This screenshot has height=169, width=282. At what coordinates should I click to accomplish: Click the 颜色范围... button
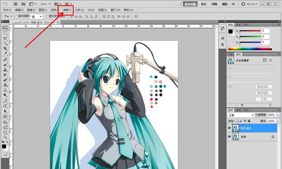(x=264, y=93)
